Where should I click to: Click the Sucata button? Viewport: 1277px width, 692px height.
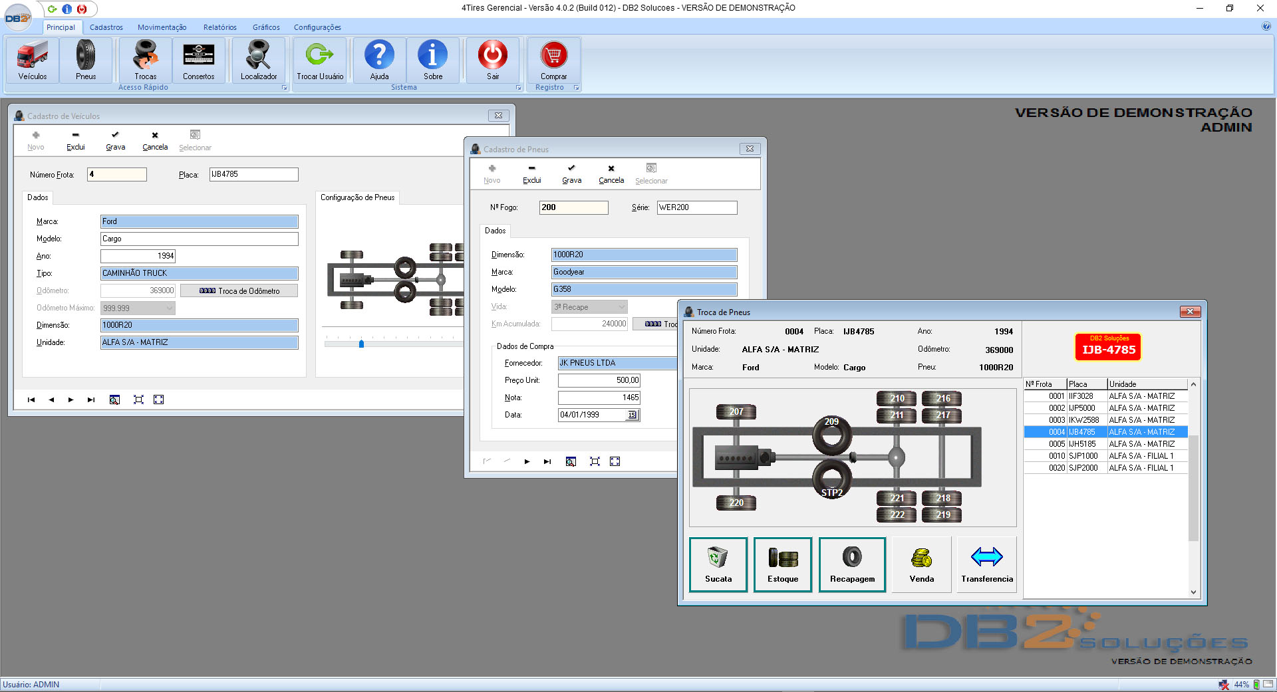(x=718, y=564)
